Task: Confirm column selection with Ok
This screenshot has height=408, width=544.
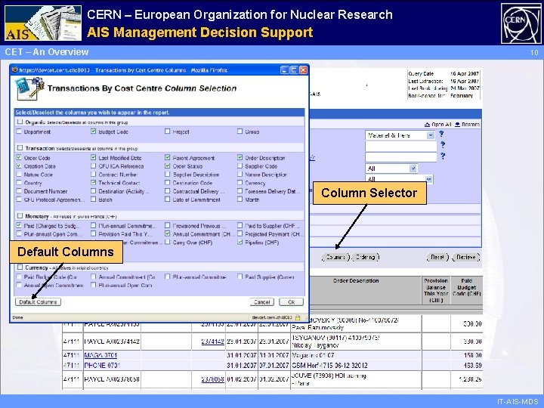Action: (292, 301)
